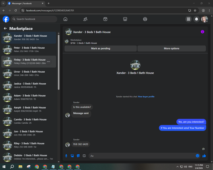Image resolution: width=213 pixels, height=170 pixels.
Task: Open the Chrome three-dot menu
Action: tap(209, 11)
